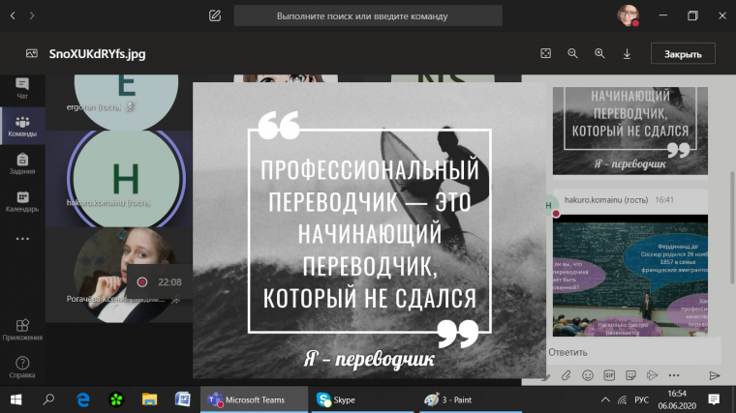This screenshot has width=736, height=413.
Task: Open the Чат tab in the sidebar
Action: coord(22,88)
